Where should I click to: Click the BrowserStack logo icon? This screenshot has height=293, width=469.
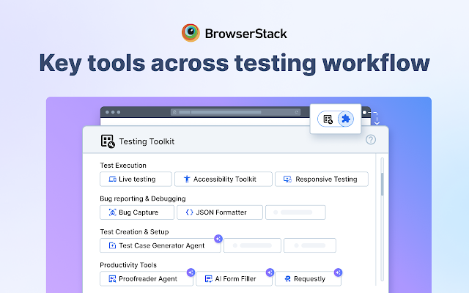pos(191,33)
